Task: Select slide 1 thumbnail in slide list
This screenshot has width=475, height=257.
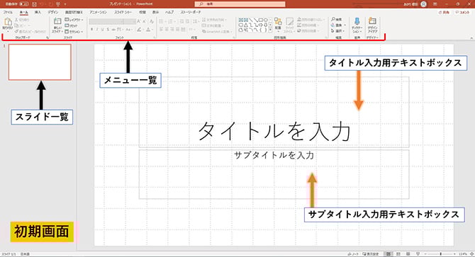Action: pyautogui.click(x=40, y=62)
